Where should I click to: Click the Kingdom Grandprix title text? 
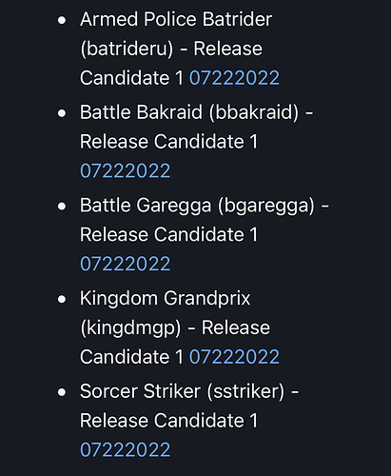[x=166, y=299]
